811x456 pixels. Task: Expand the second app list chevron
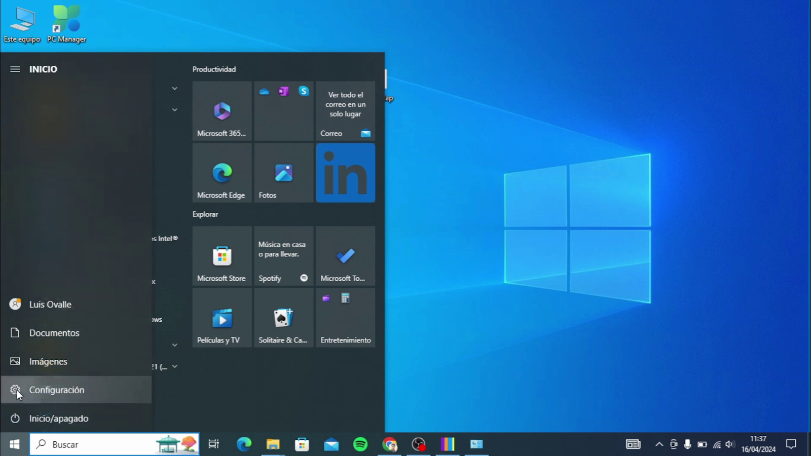point(174,109)
